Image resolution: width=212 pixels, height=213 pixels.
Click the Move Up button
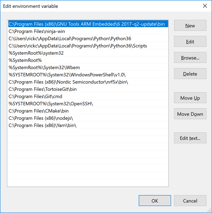pyautogui.click(x=190, y=98)
